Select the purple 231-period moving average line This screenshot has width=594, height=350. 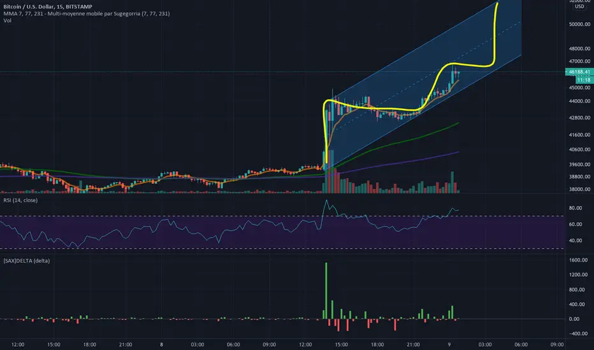(417, 160)
